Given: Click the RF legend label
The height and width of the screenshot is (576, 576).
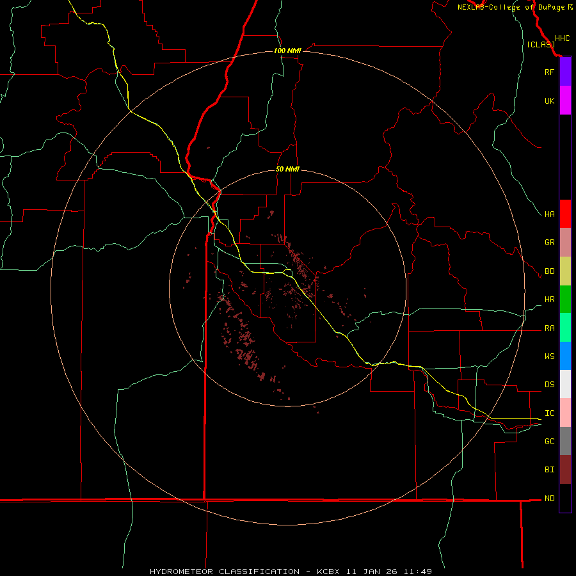Looking at the screenshot, I should pos(549,72).
